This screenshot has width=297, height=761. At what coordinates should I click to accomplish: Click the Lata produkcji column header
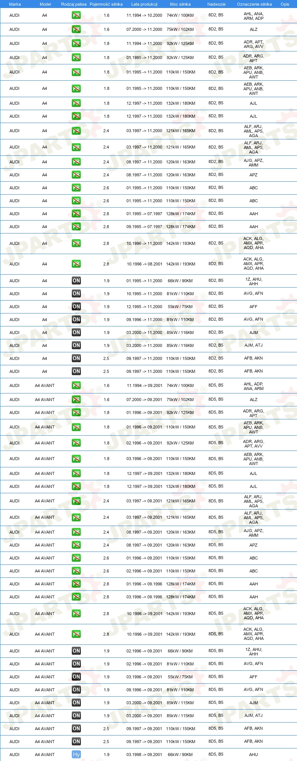pos(144,4)
